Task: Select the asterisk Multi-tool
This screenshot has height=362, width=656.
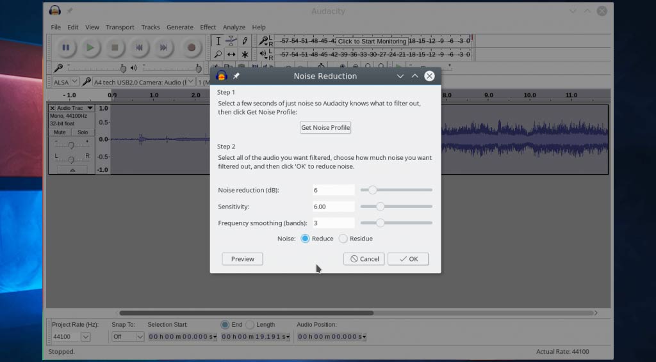Action: [244, 54]
